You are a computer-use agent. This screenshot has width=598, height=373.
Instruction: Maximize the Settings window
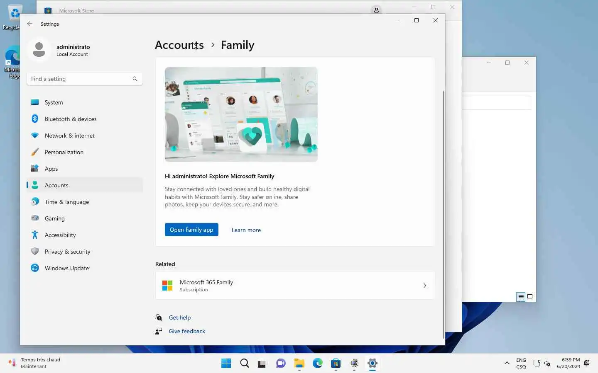coord(417,20)
